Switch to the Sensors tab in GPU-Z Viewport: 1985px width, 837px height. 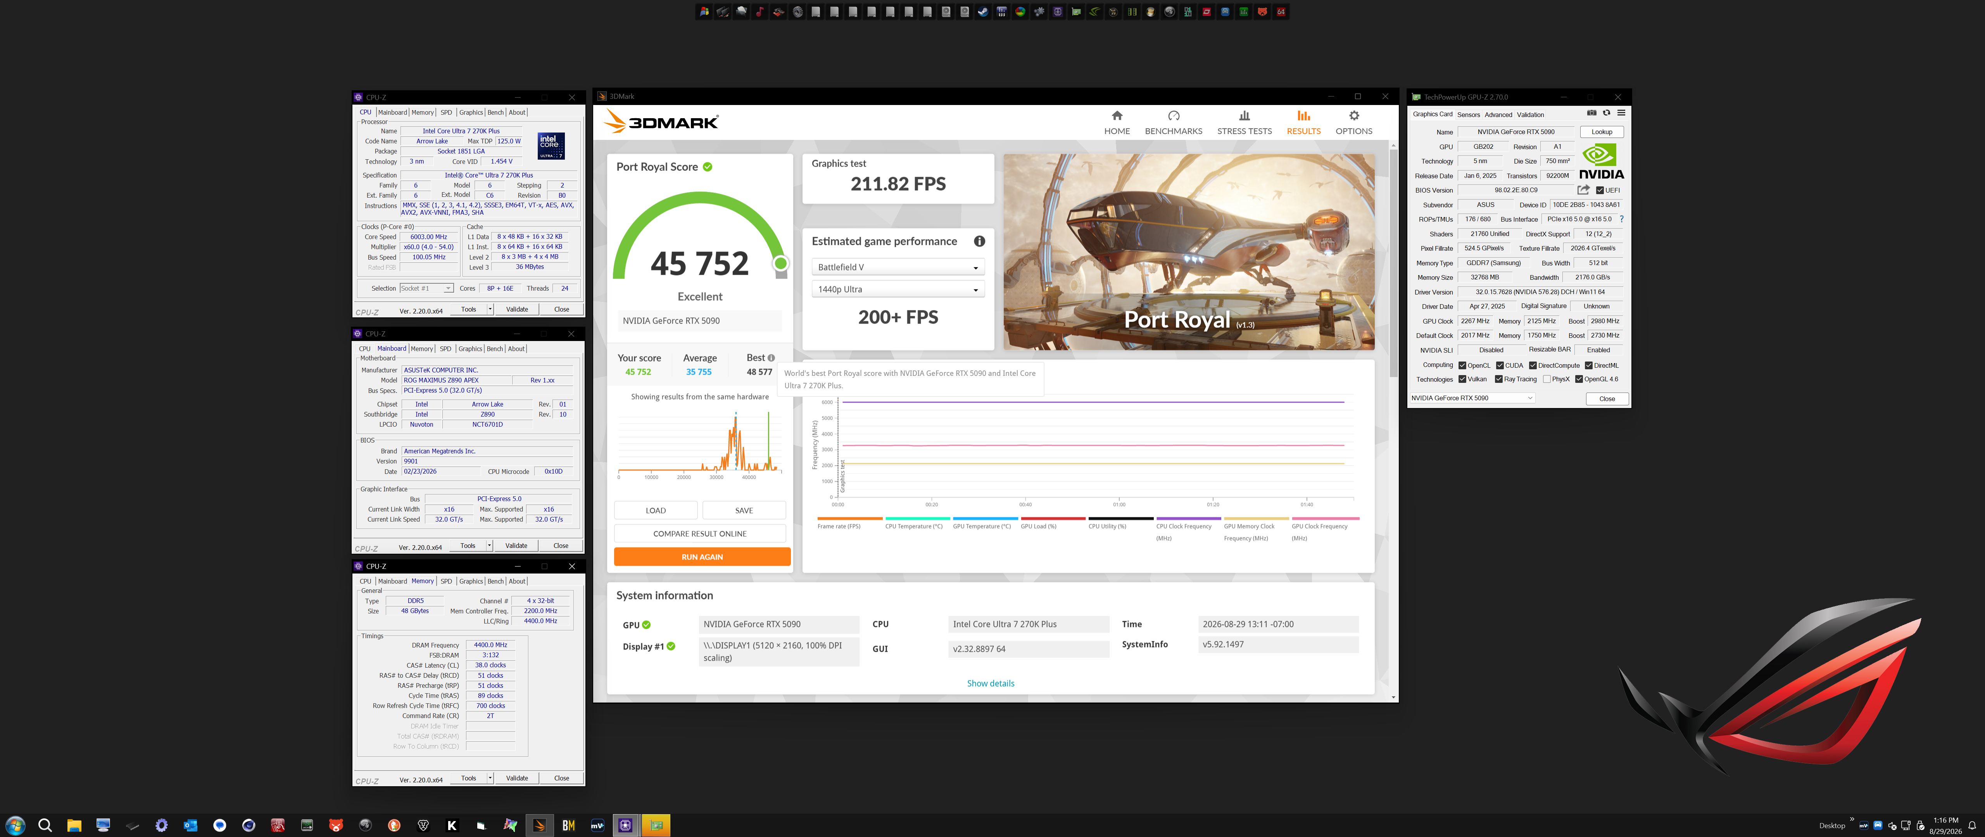(x=1468, y=115)
